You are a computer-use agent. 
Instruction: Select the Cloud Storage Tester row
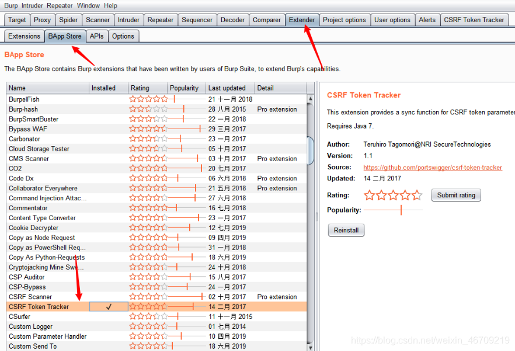pos(156,148)
